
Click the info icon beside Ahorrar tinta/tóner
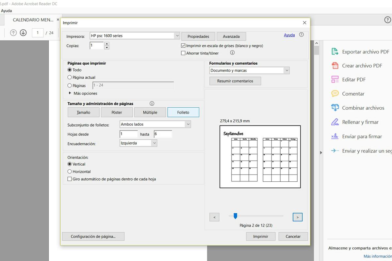[x=232, y=53]
